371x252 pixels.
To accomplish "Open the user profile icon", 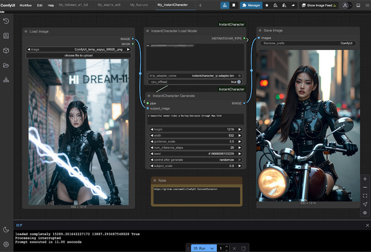I will pyautogui.click(x=345, y=5).
